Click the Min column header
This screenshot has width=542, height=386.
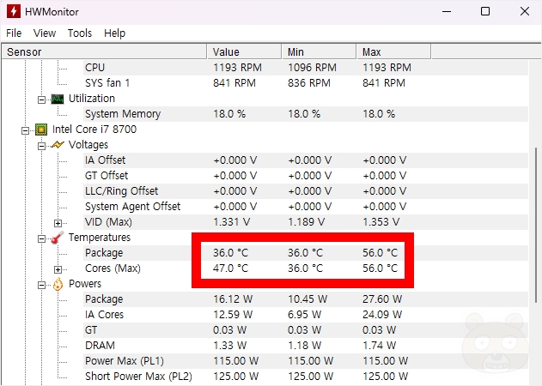pos(319,51)
